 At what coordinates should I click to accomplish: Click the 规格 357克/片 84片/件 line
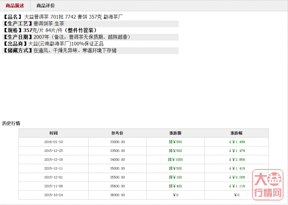coord(49,31)
